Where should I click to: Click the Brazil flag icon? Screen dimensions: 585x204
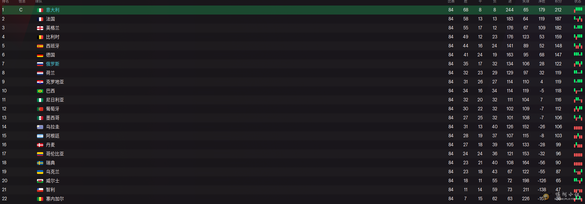pyautogui.click(x=40, y=91)
